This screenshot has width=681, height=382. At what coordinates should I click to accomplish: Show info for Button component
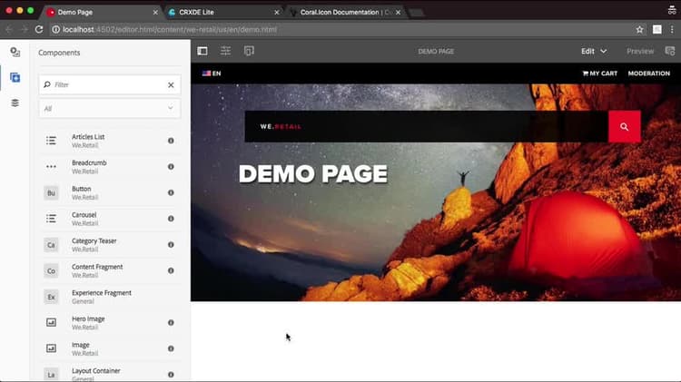tap(171, 192)
